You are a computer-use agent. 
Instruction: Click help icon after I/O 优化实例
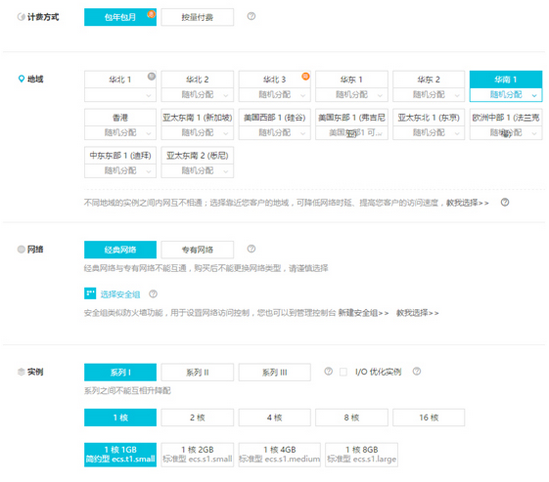point(417,371)
